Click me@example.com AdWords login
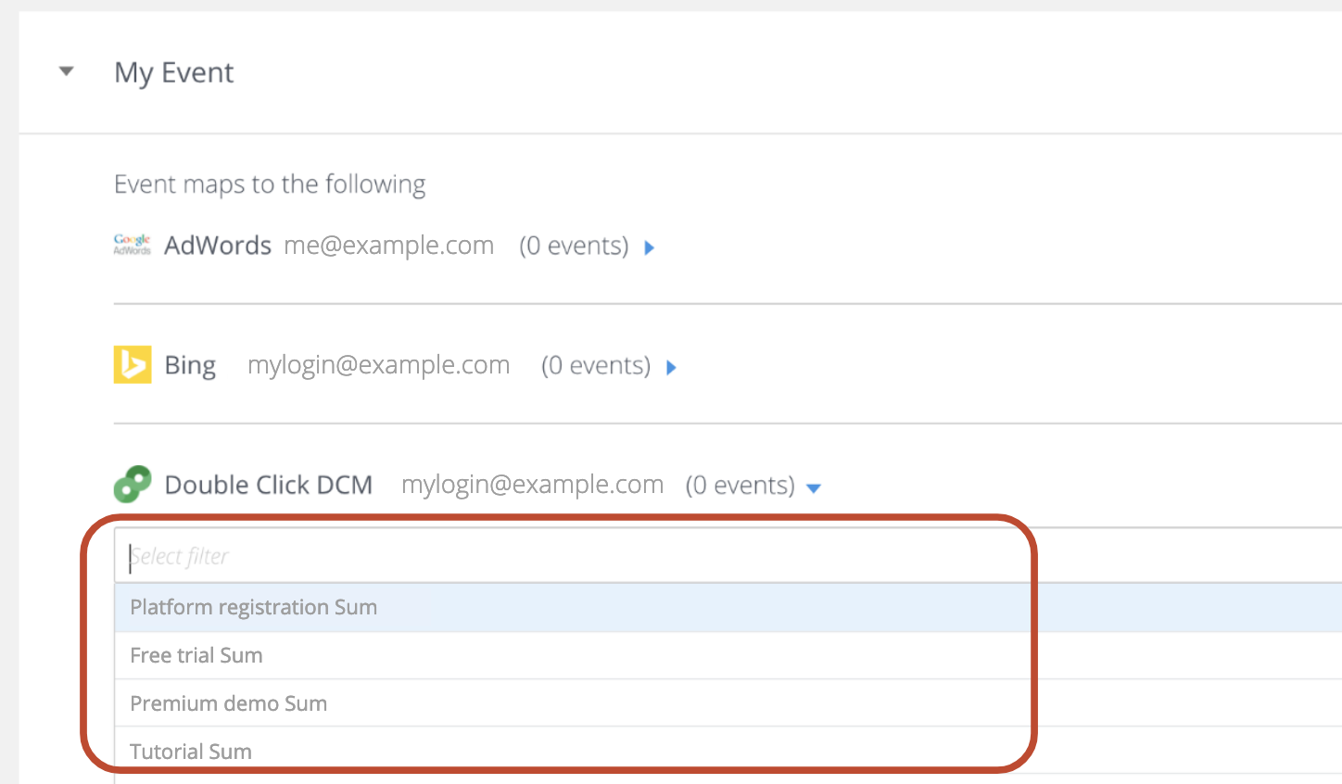1342x784 pixels. (x=388, y=246)
